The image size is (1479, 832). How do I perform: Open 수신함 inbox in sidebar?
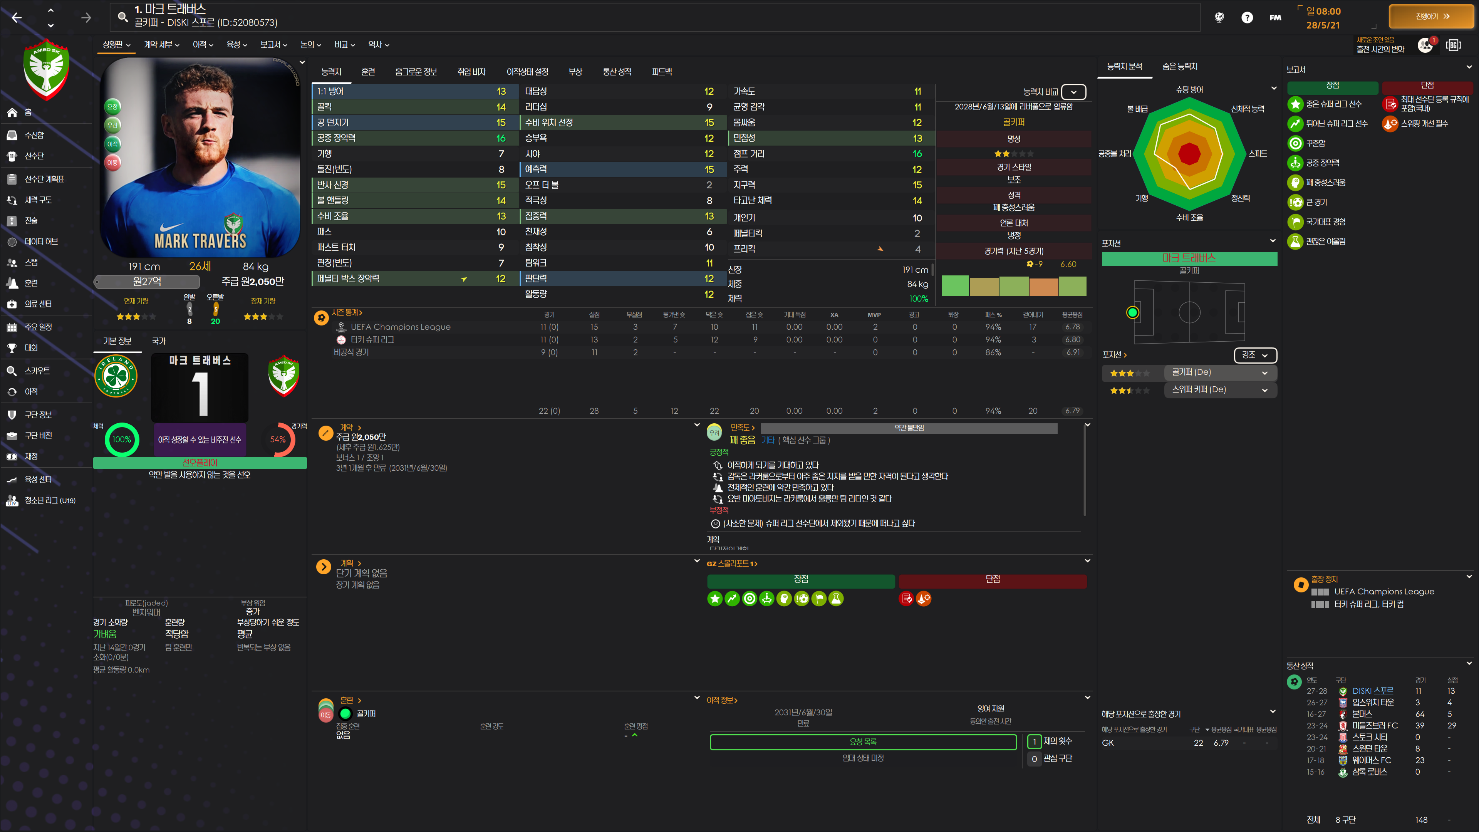(x=34, y=135)
